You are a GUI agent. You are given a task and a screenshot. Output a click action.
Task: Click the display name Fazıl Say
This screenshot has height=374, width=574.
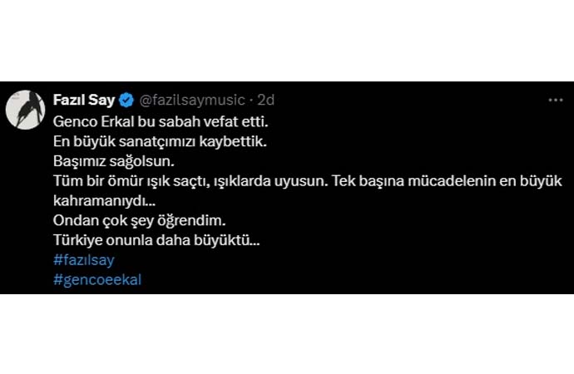point(84,101)
